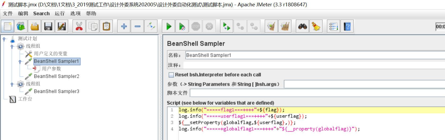Clear all results with double broom icon
This screenshot has width=445, height=140.
click(285, 26)
